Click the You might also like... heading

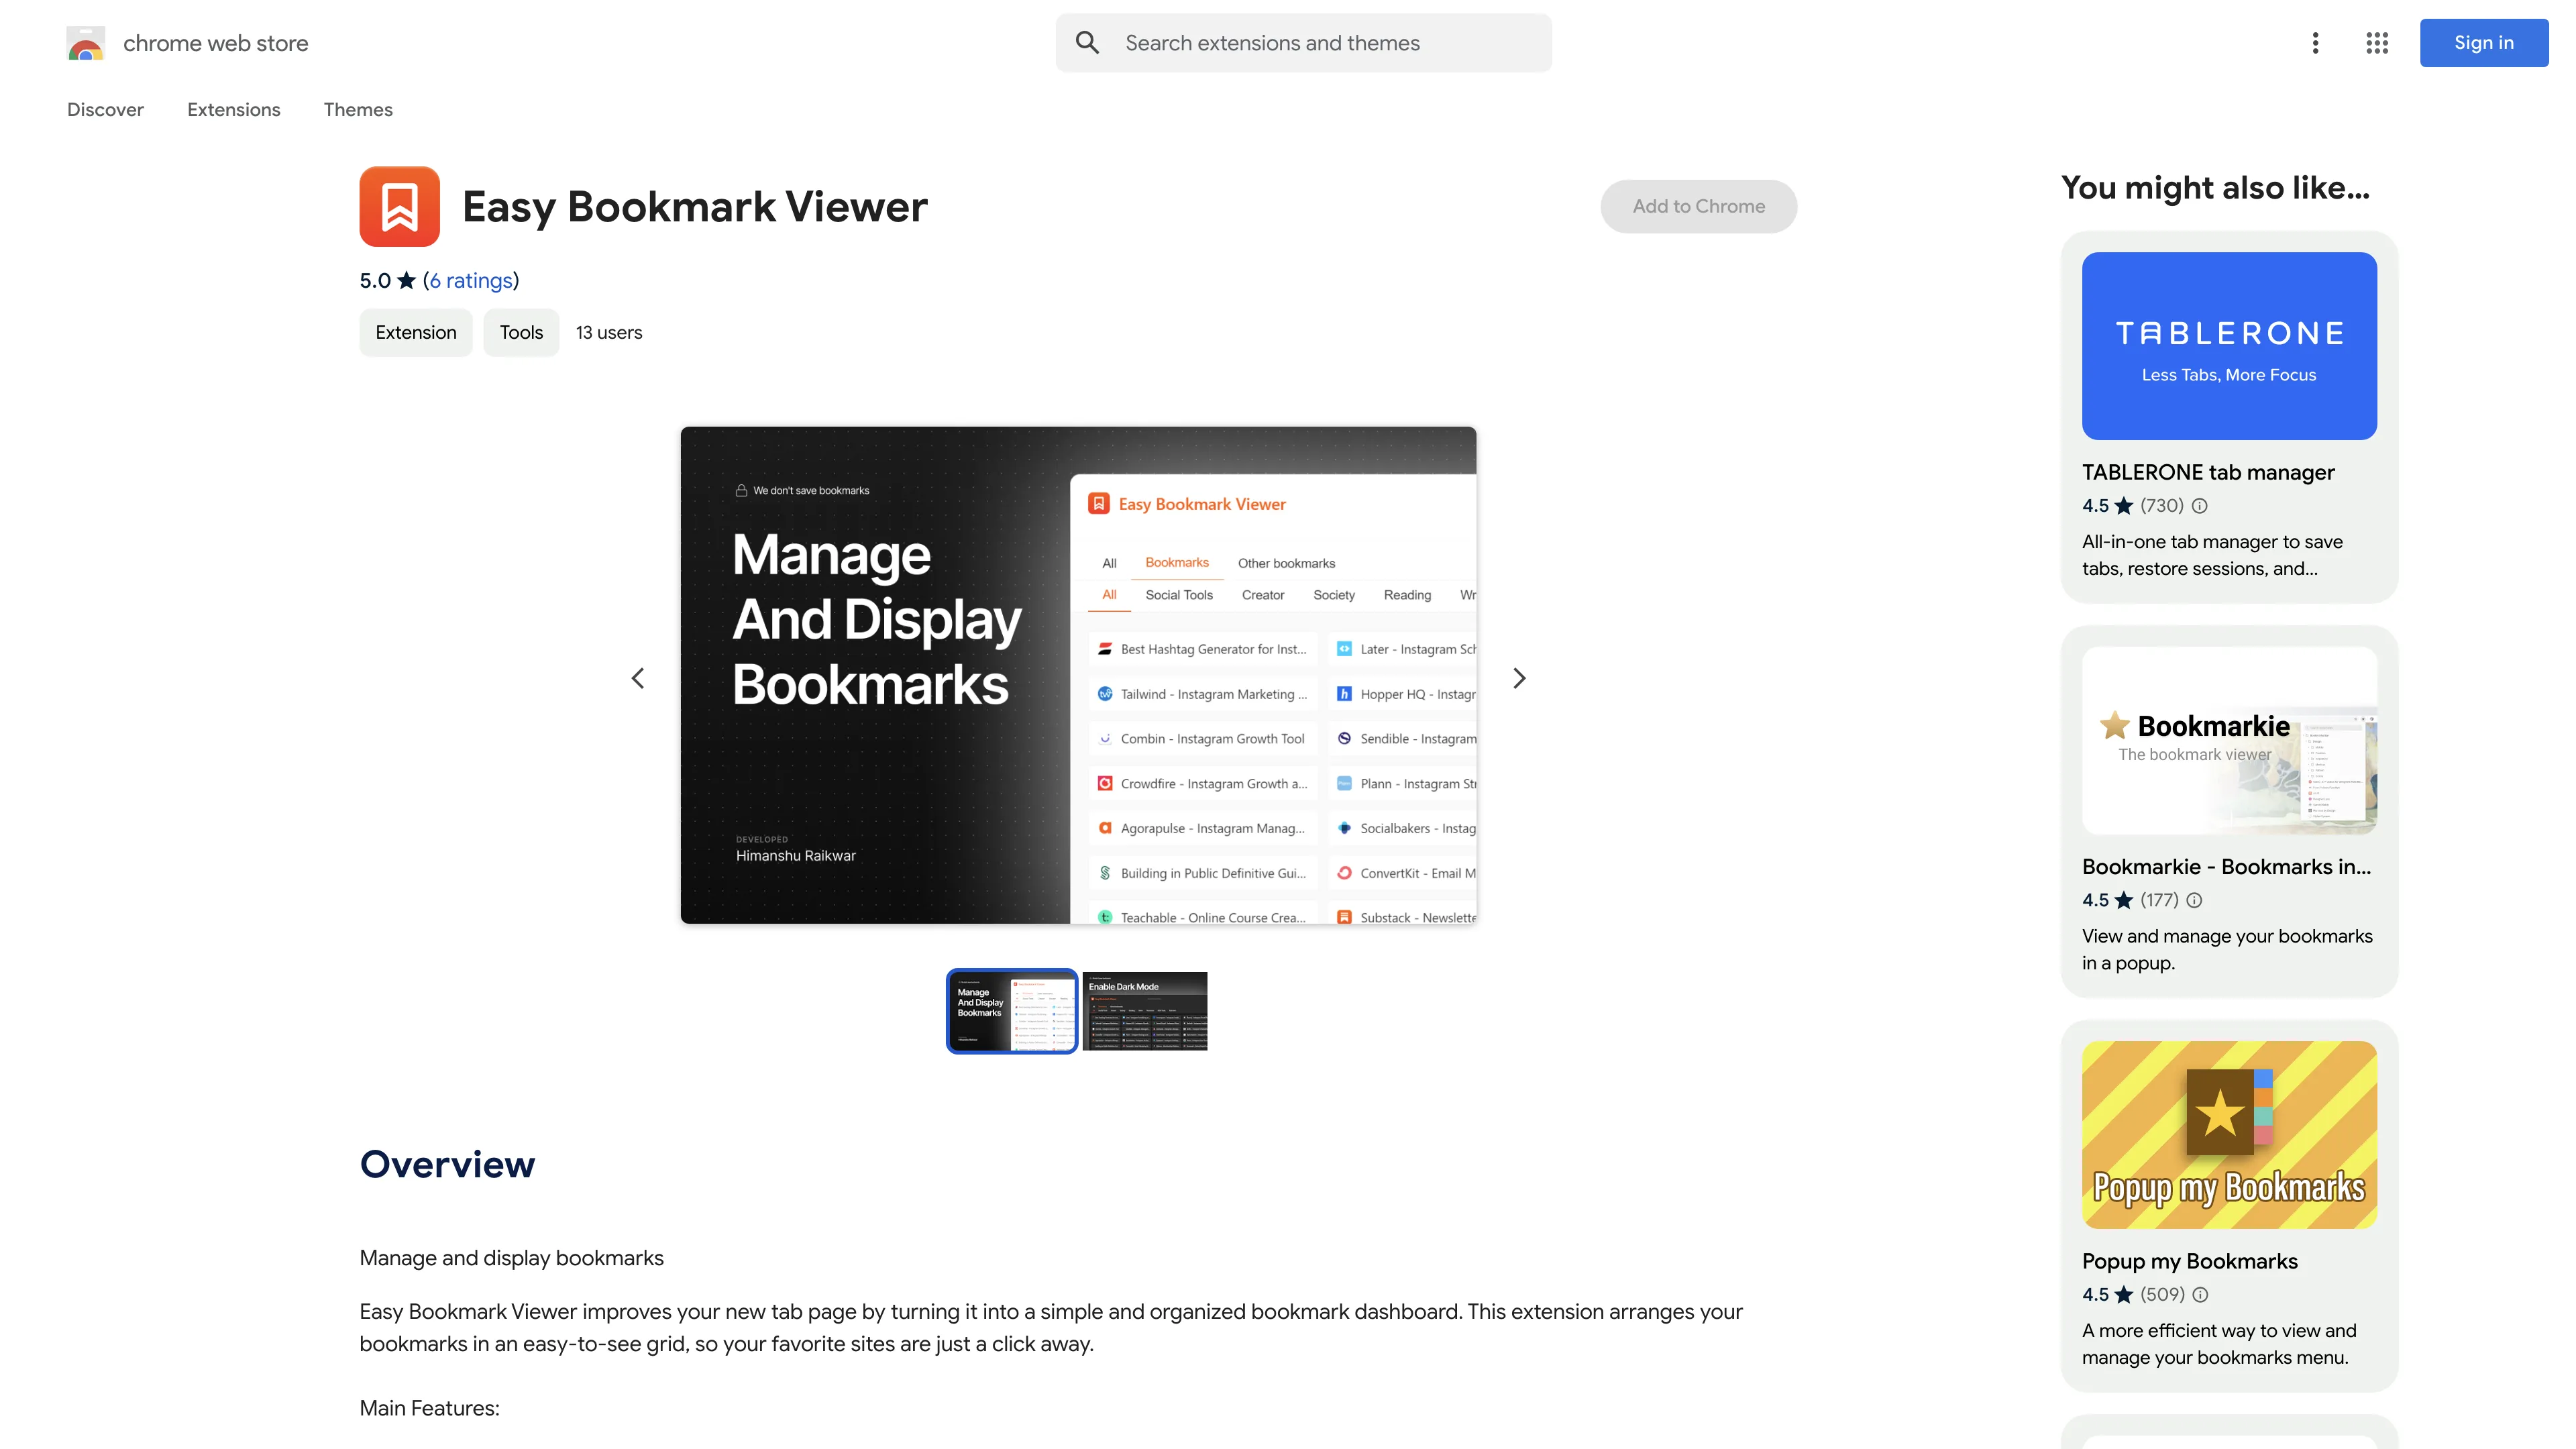point(2215,188)
